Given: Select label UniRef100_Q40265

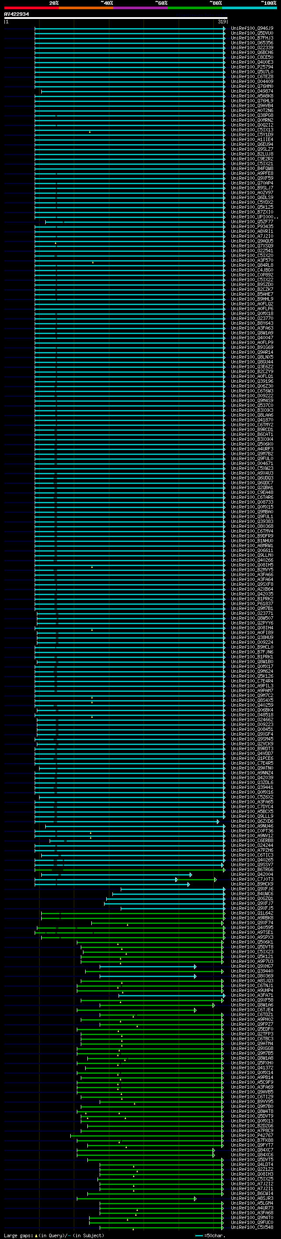Looking at the screenshot, I should coord(252,860).
